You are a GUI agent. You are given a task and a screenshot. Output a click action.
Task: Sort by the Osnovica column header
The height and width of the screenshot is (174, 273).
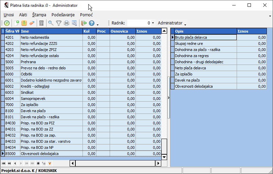tap(122, 31)
